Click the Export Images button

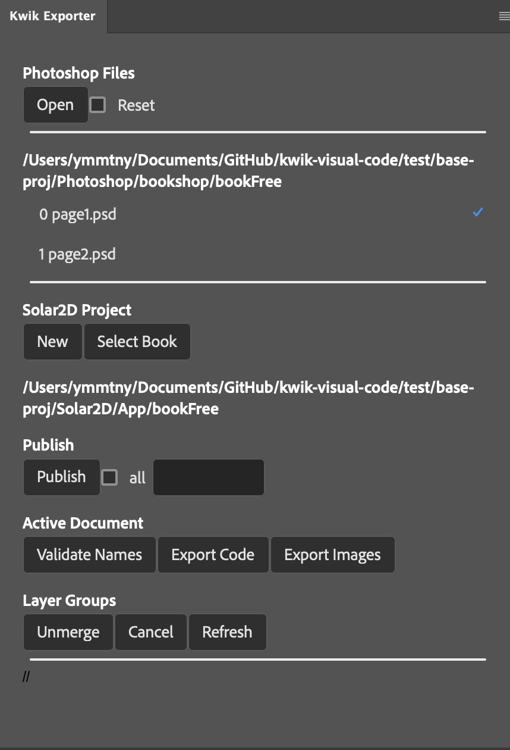point(332,555)
